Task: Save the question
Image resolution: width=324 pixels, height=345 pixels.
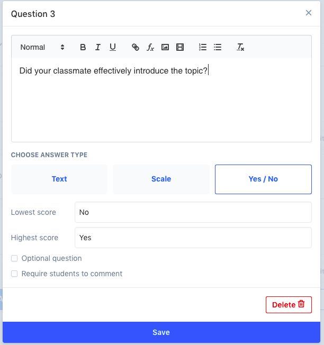Action: 161,332
